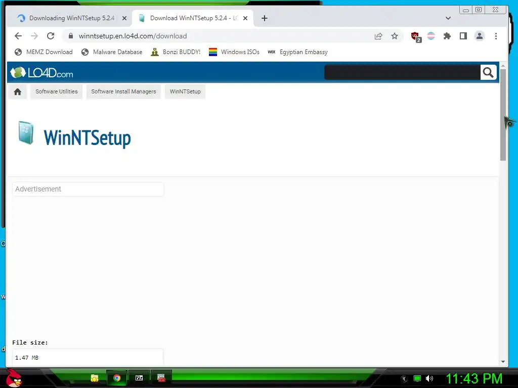
Task: Click the Advertisement label box
Action: click(x=88, y=189)
